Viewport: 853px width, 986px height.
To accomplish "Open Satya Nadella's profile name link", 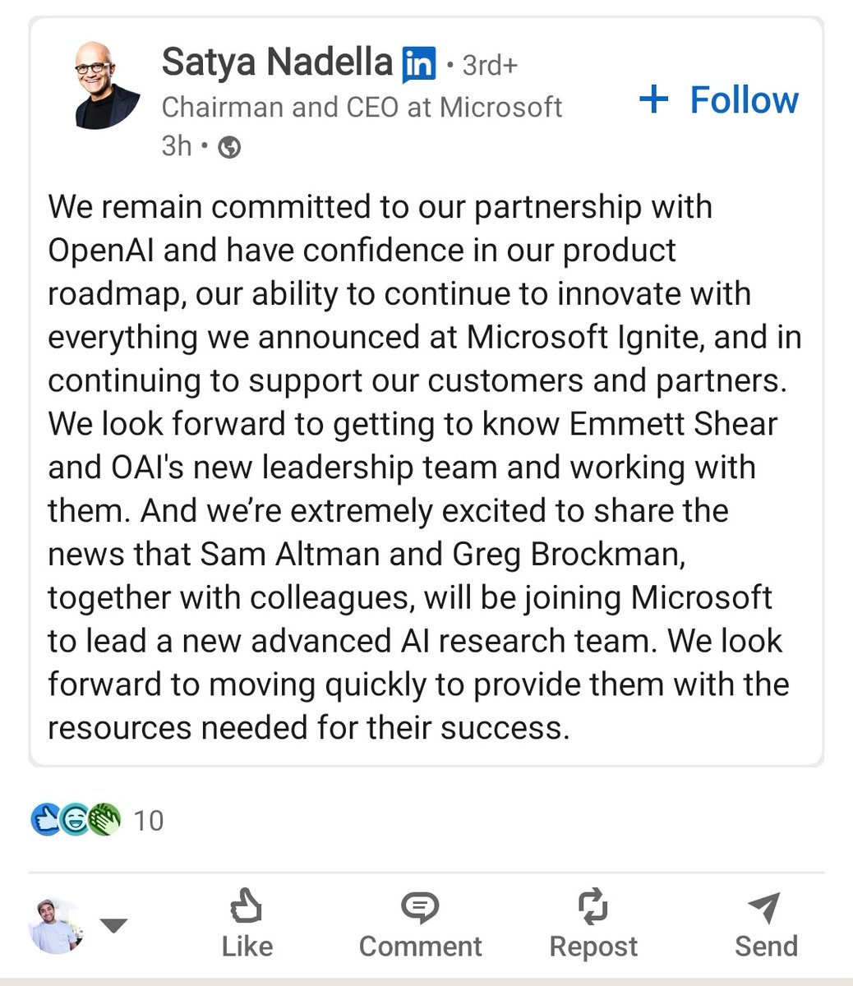I will [277, 62].
